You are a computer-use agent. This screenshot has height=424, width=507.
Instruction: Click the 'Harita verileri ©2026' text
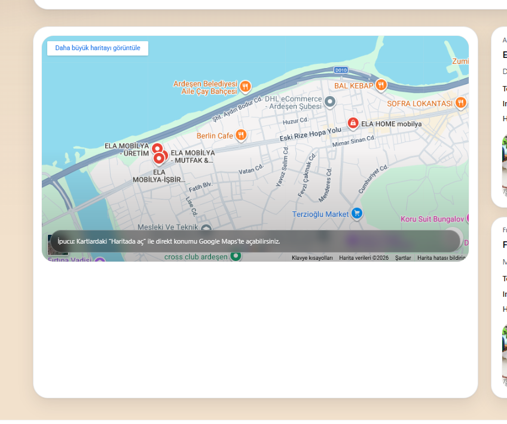point(364,258)
